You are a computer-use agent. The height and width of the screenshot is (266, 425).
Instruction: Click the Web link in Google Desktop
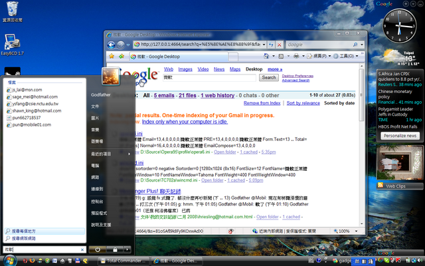pos(169,69)
